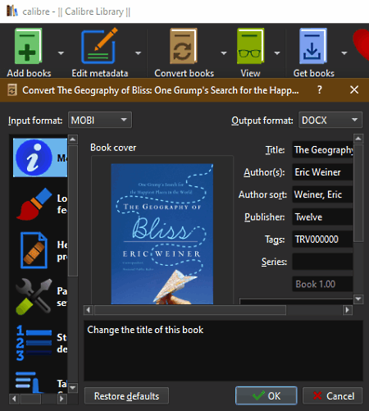369x411 pixels.
Task: Click the Tags field TRV000000
Action: click(322, 240)
